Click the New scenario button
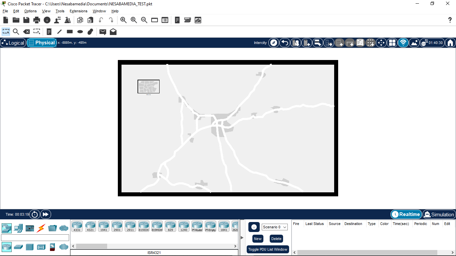This screenshot has width=456, height=256. click(x=258, y=239)
